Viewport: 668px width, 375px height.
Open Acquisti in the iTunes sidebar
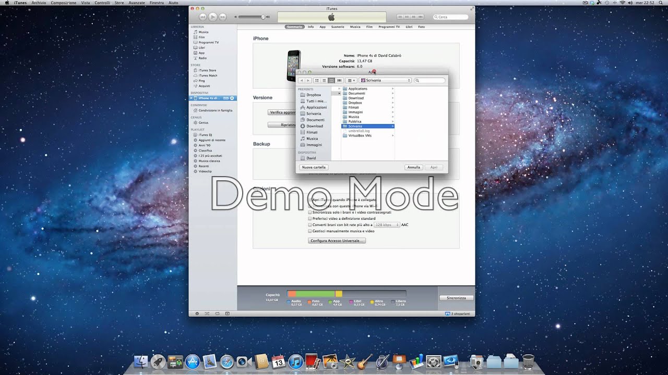coord(204,86)
